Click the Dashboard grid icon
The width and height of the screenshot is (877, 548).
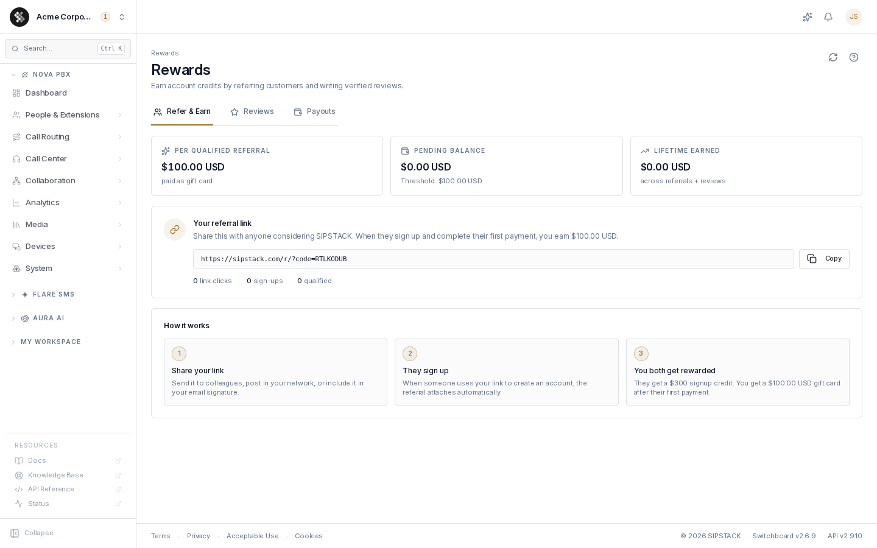click(x=16, y=93)
